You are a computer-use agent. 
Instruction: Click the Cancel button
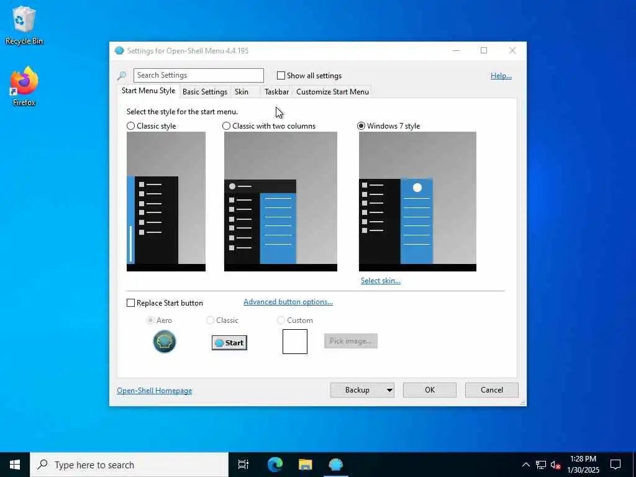click(492, 390)
